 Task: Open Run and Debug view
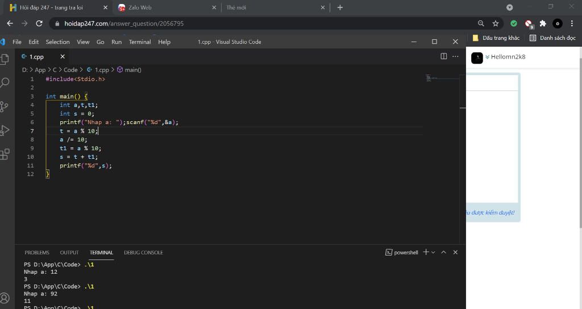click(5, 130)
